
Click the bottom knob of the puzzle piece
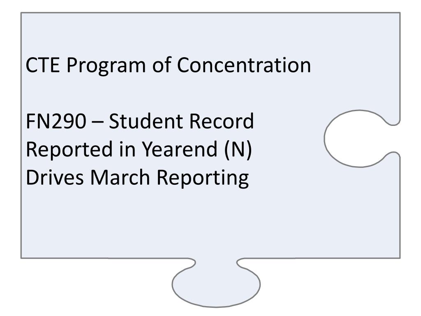(x=216, y=283)
